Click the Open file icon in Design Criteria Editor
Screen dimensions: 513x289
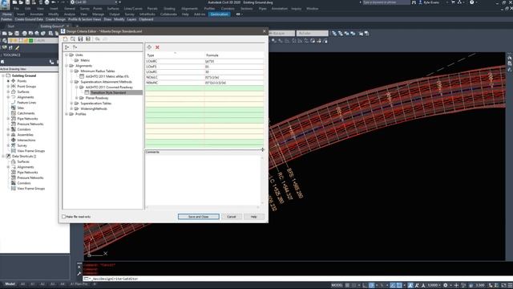pyautogui.click(x=73, y=39)
